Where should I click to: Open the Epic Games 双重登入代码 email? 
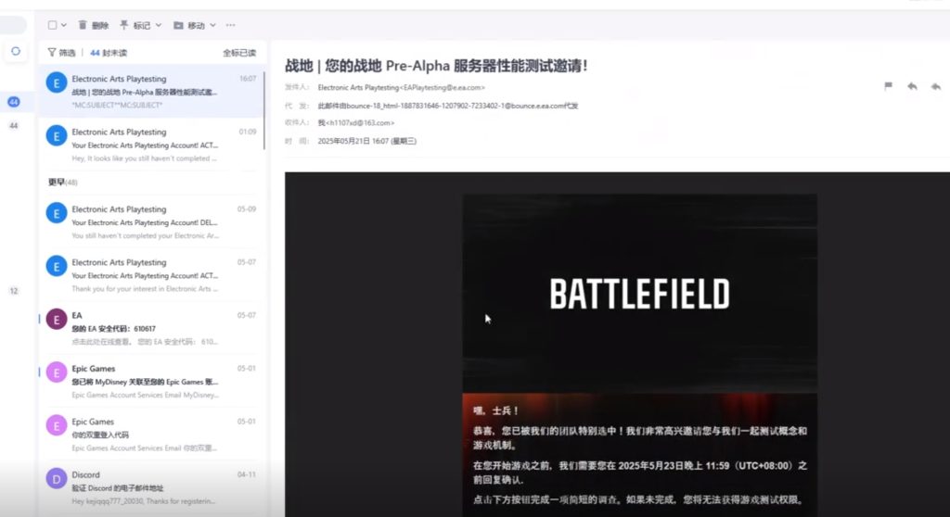click(151, 435)
